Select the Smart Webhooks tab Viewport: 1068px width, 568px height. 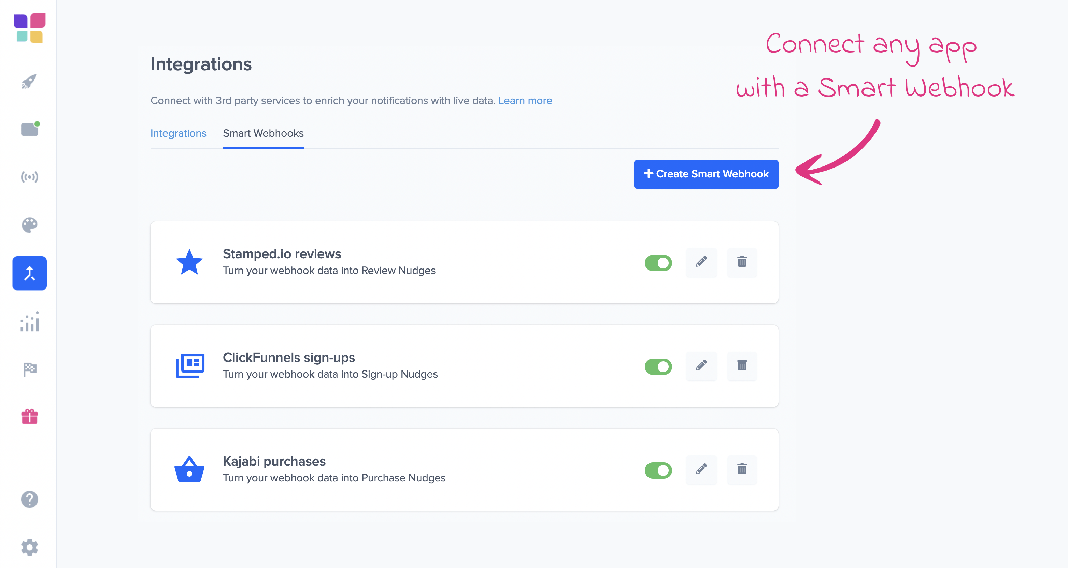pos(263,133)
